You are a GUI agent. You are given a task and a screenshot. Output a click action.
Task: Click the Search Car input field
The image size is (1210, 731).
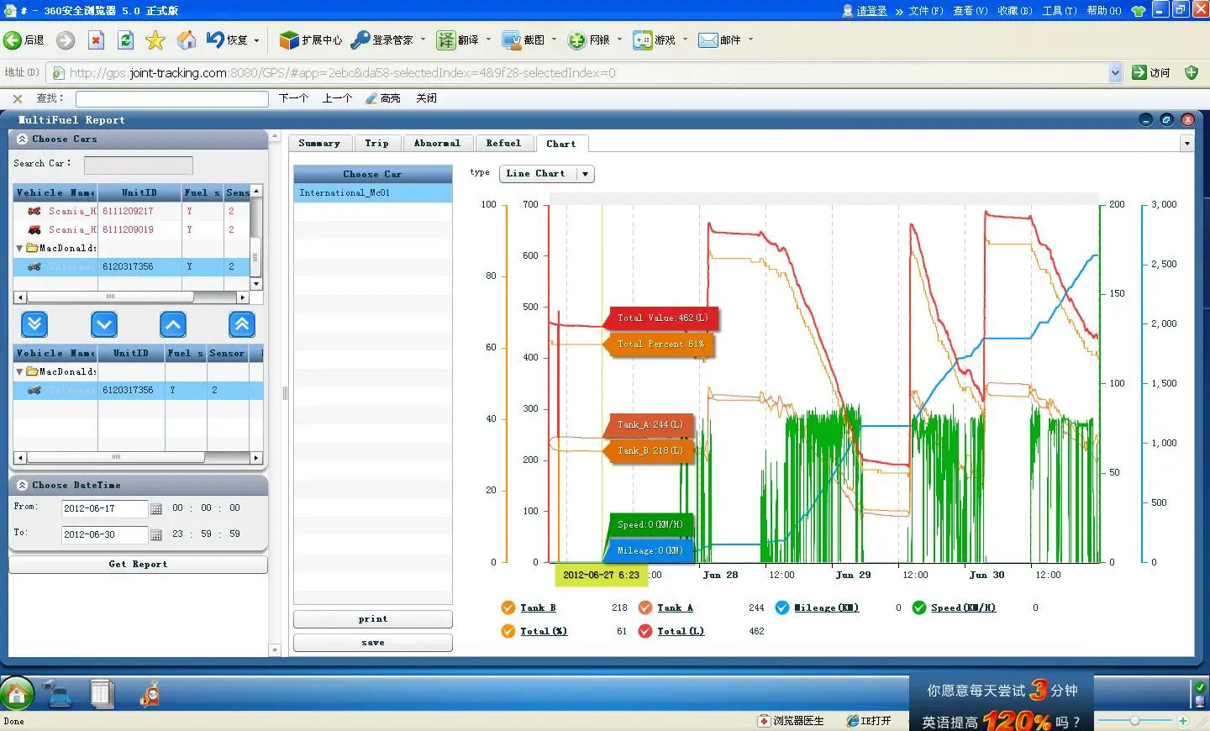[138, 166]
